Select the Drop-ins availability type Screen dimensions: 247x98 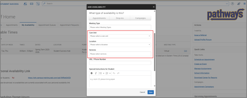[120, 18]
